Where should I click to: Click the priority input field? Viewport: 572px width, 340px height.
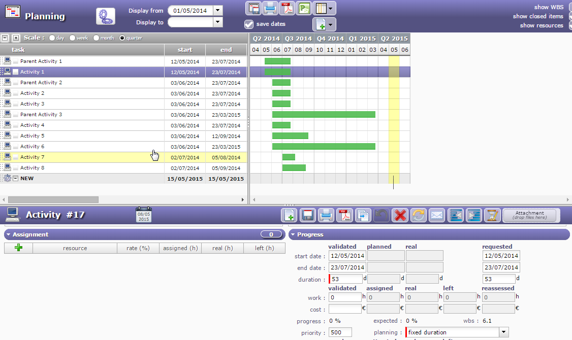click(340, 332)
